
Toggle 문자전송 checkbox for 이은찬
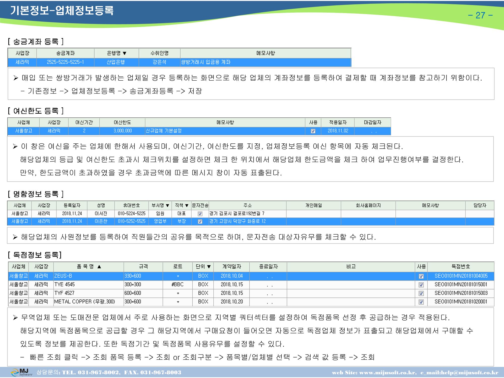coord(200,222)
